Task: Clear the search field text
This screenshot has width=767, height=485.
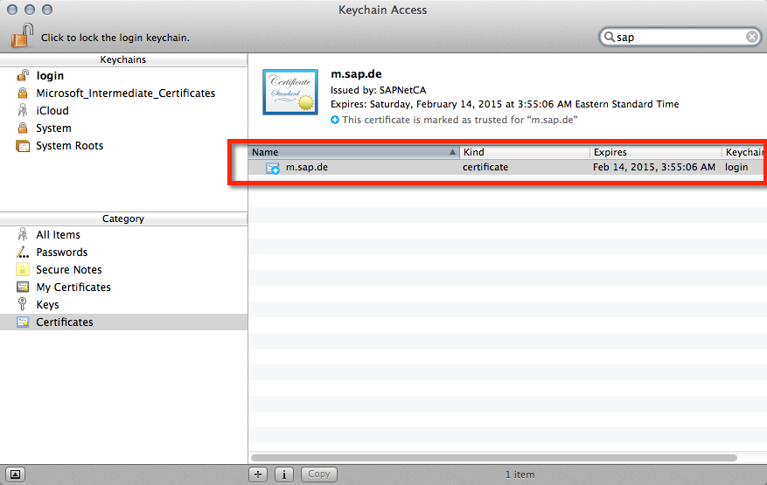Action: [751, 37]
